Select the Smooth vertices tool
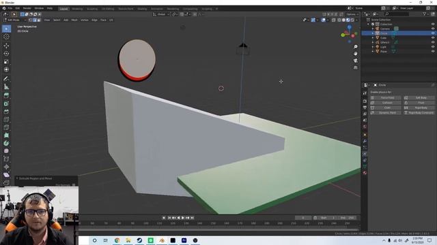Screen dimensions: 437x245 click(6, 151)
